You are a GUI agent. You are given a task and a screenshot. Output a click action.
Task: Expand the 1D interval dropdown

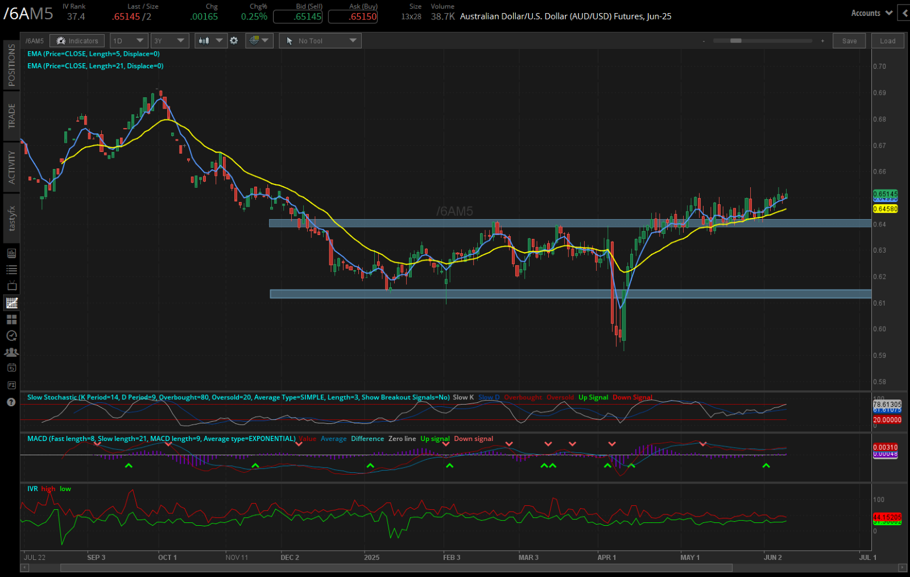tap(128, 40)
